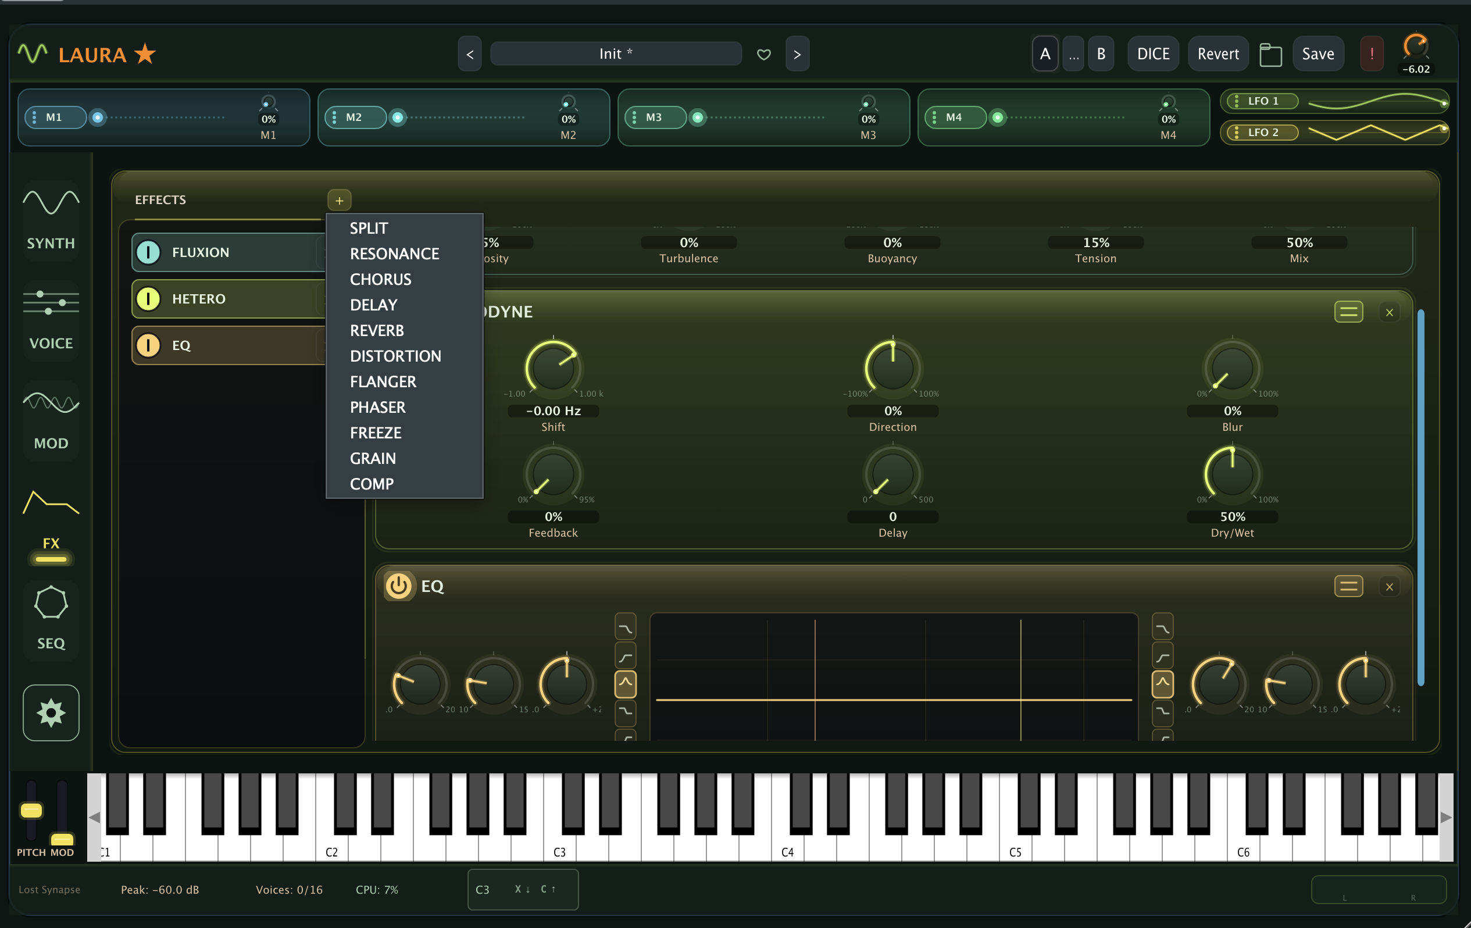Image resolution: width=1471 pixels, height=928 pixels.
Task: Select right band peak filter shape
Action: click(1162, 684)
